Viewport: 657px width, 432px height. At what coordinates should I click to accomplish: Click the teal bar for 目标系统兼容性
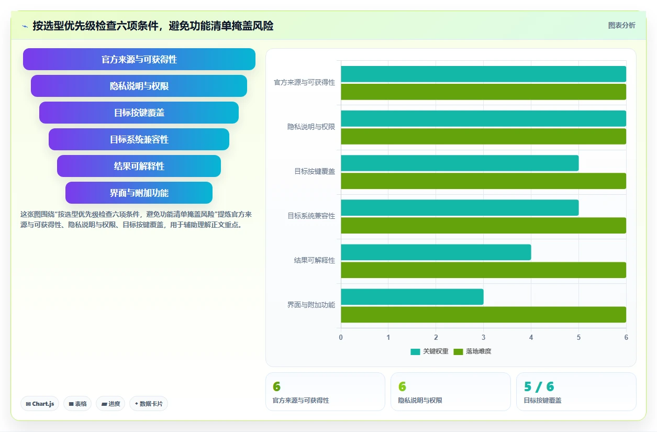point(460,207)
